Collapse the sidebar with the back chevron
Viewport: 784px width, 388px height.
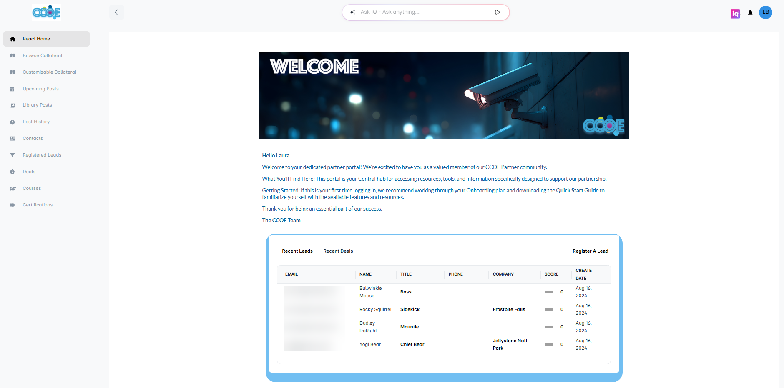point(117,12)
